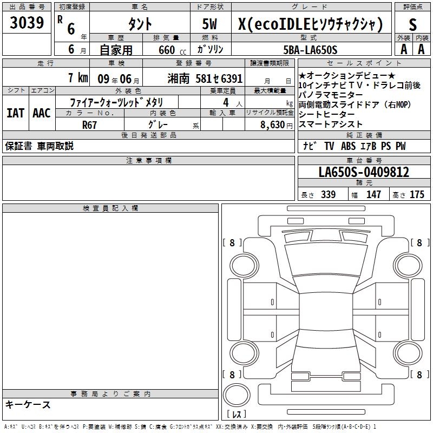Click the パノラマモニター line

pyautogui.click(x=330, y=95)
